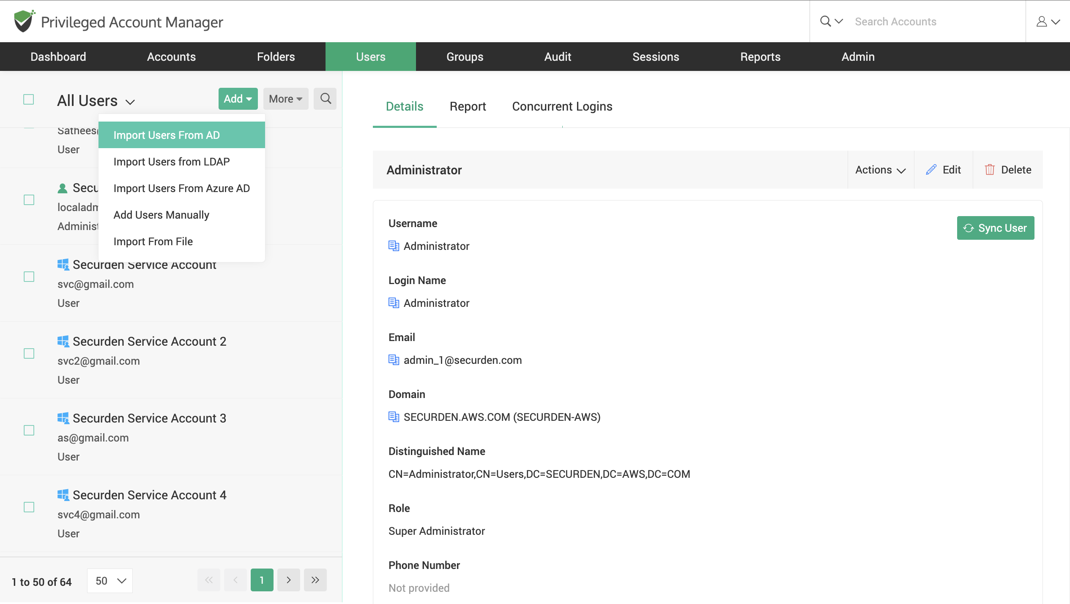Click the copy icon next to Username
This screenshot has height=604, width=1070.
pos(394,246)
